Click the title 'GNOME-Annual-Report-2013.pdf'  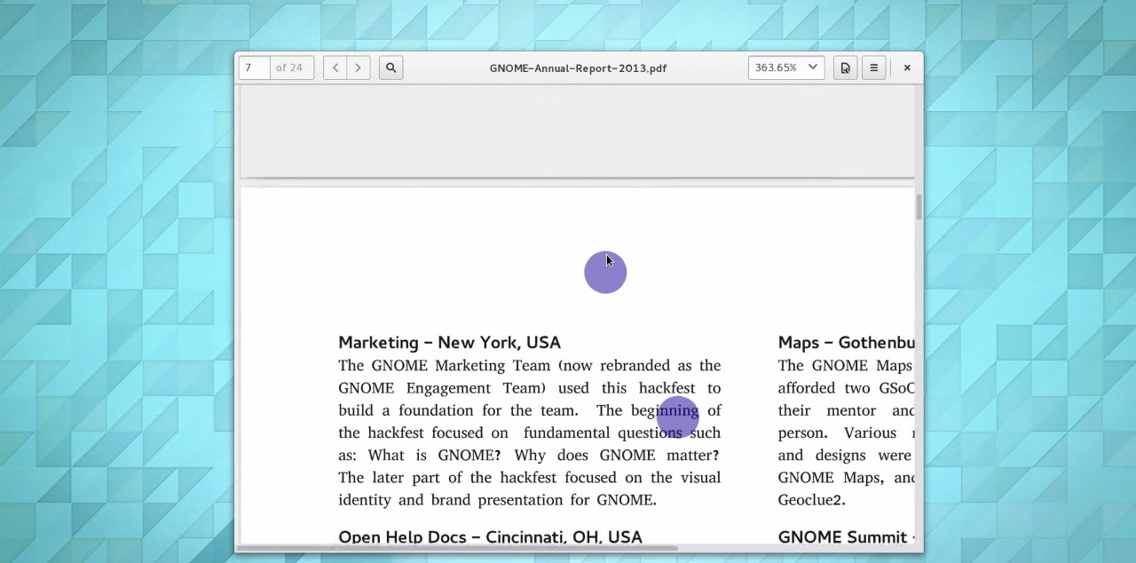click(x=578, y=67)
